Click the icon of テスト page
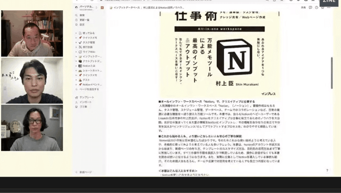This screenshot has width=341, height=193. click(x=80, y=80)
